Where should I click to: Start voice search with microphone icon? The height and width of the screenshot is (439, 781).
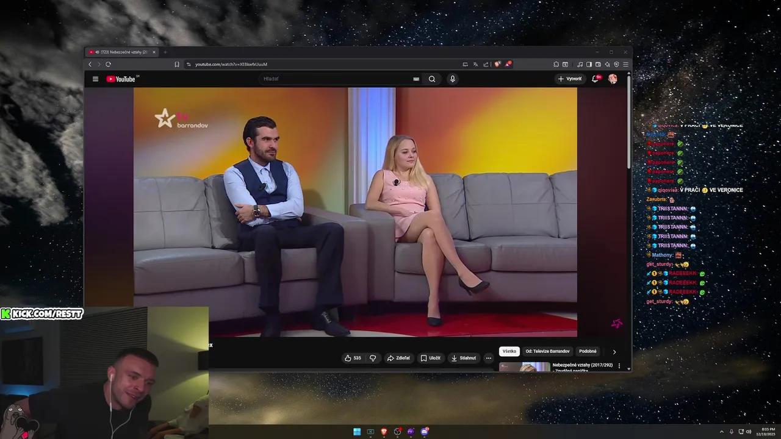(x=452, y=79)
